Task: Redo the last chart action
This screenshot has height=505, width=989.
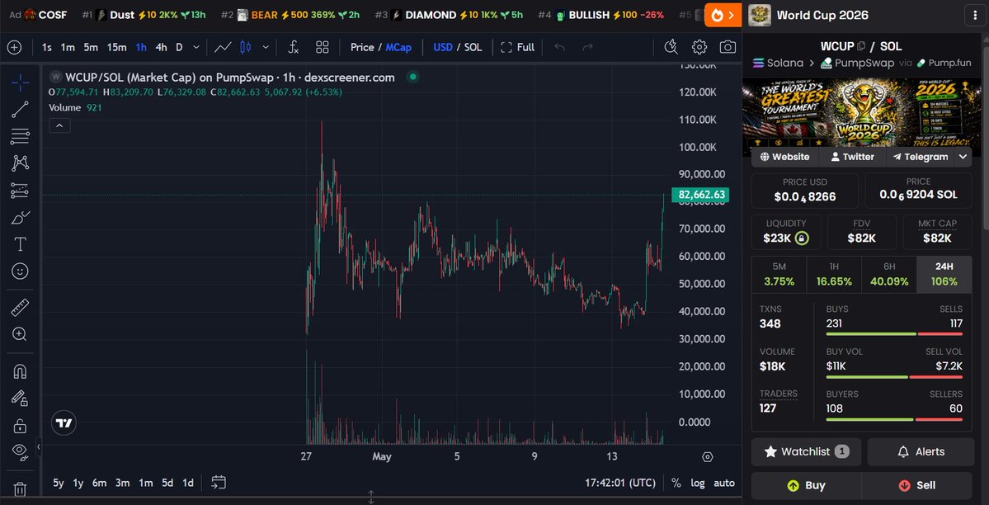Action: click(587, 47)
